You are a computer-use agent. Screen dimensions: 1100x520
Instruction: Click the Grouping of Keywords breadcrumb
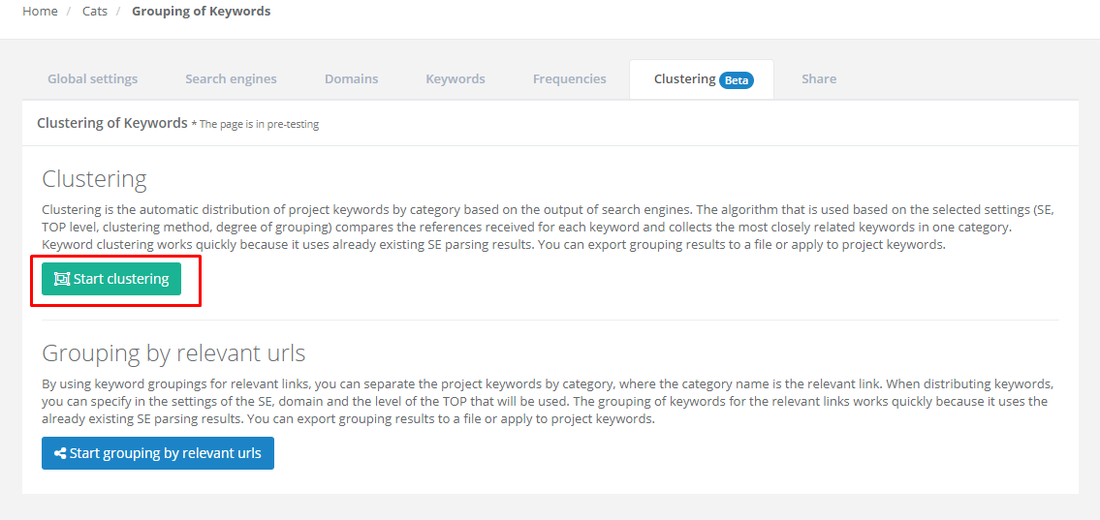(202, 12)
